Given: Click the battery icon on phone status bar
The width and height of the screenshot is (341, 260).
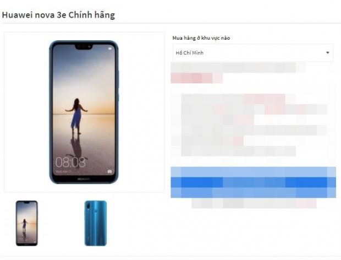Looking at the screenshot, I should click(x=109, y=49).
